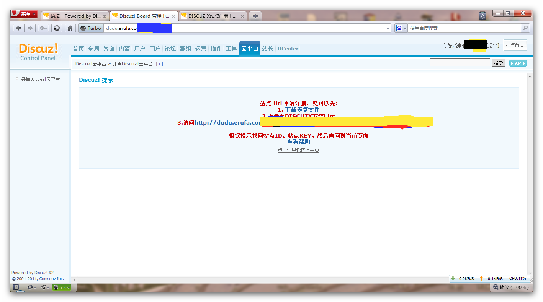Image resolution: width=543 pixels, height=302 pixels.
Task: Close the DISCUZ X站点注册工... tab
Action: pos(243,16)
